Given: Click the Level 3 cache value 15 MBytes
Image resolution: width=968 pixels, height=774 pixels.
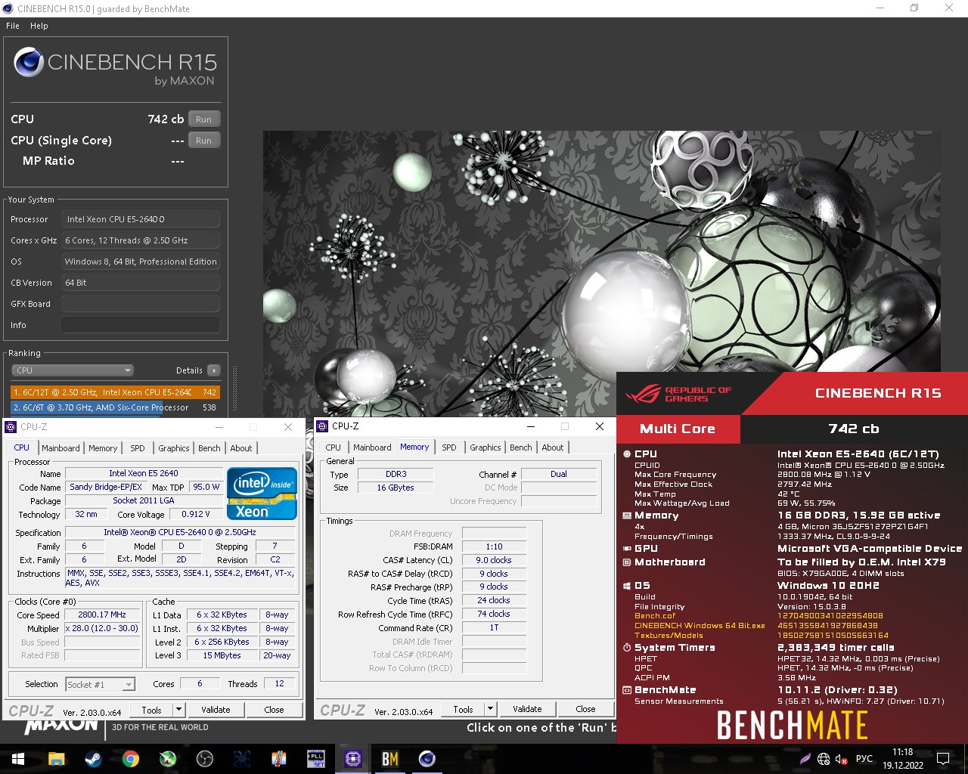Looking at the screenshot, I should point(222,655).
